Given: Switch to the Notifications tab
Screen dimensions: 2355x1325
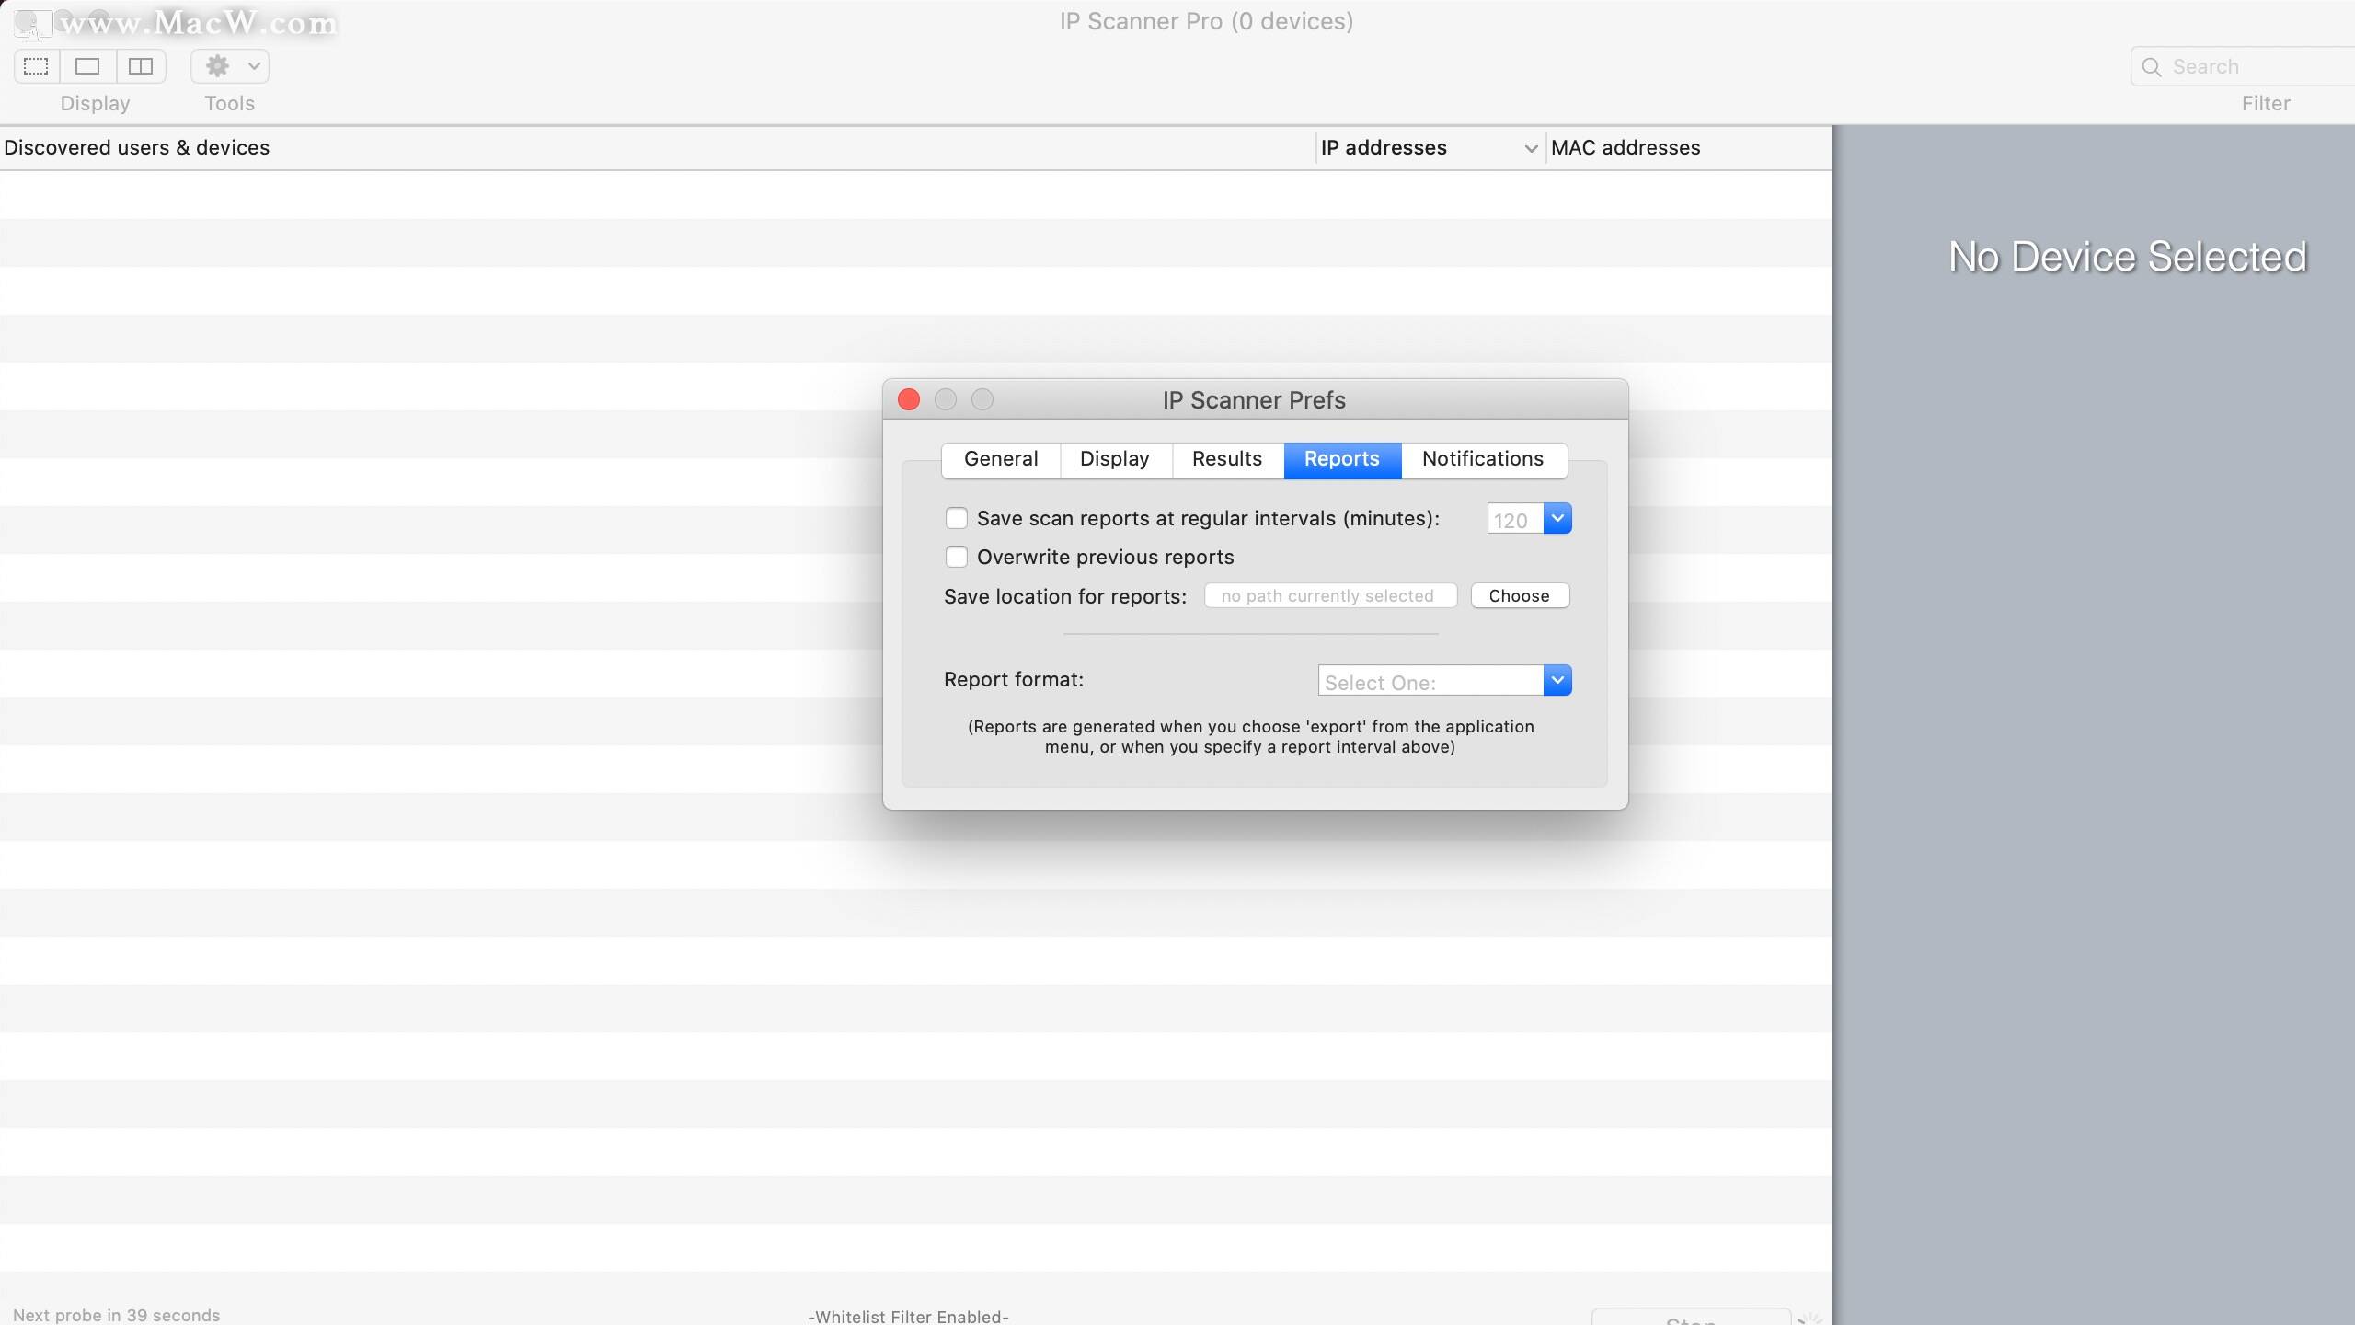Looking at the screenshot, I should 1483,459.
